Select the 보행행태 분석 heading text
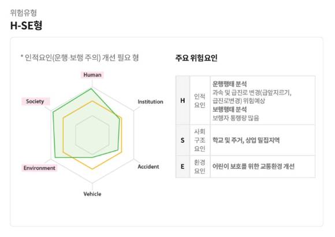Image resolution: width=335 pixels, height=237 pixels. click(x=230, y=109)
